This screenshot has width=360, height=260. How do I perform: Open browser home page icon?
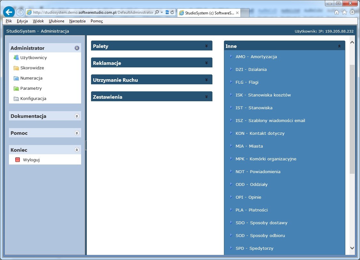pos(337,12)
